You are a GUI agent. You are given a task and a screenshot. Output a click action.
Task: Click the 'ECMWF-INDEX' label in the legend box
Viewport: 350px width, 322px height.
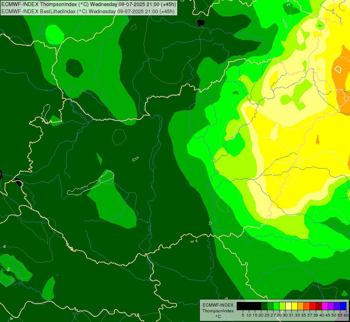point(218,305)
